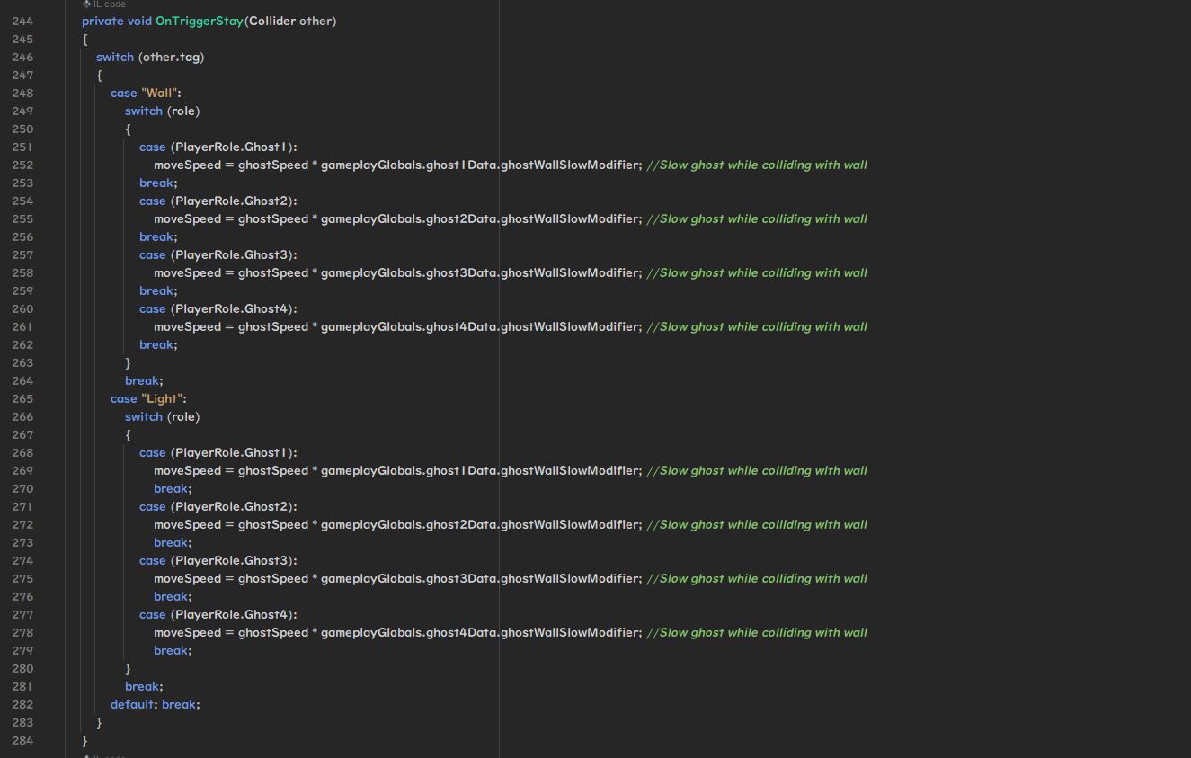Click moveSpeed variable on line 258
This screenshot has width=1191, height=758.
pyautogui.click(x=187, y=272)
